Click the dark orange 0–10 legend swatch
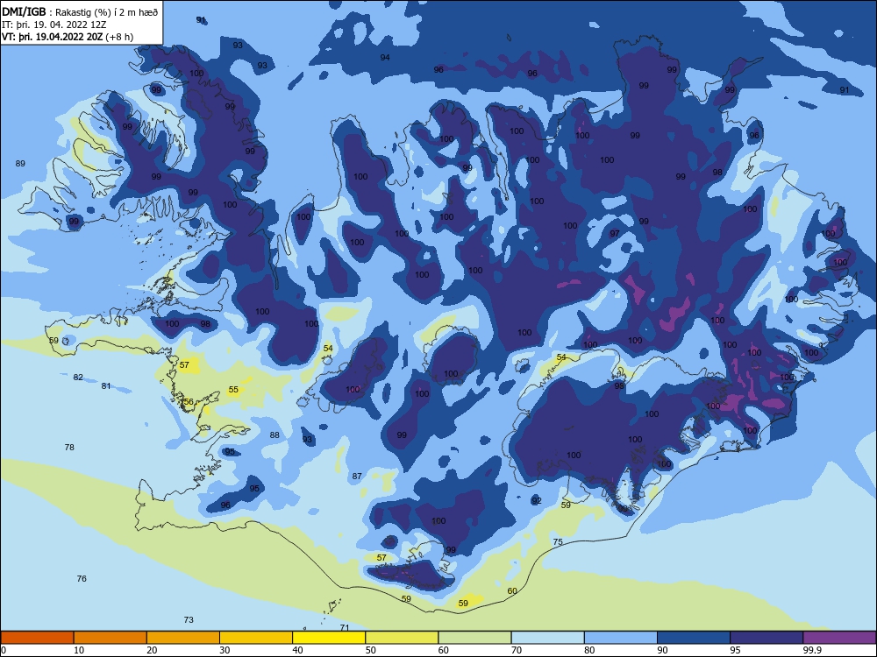 (37, 638)
